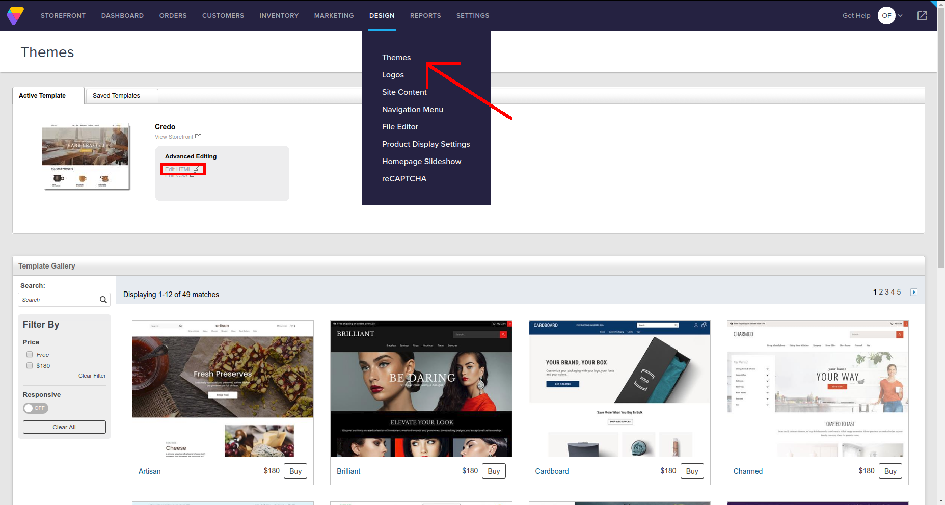Open the Storefront menu

(63, 16)
